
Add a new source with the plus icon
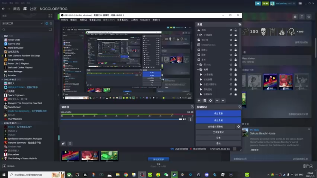point(199,100)
